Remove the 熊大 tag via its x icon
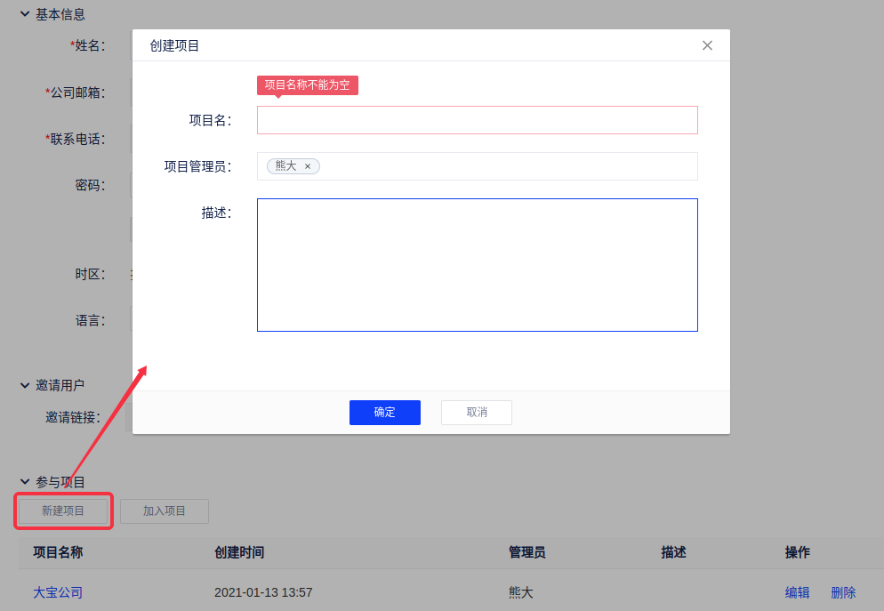The height and width of the screenshot is (611, 884). pos(308,166)
